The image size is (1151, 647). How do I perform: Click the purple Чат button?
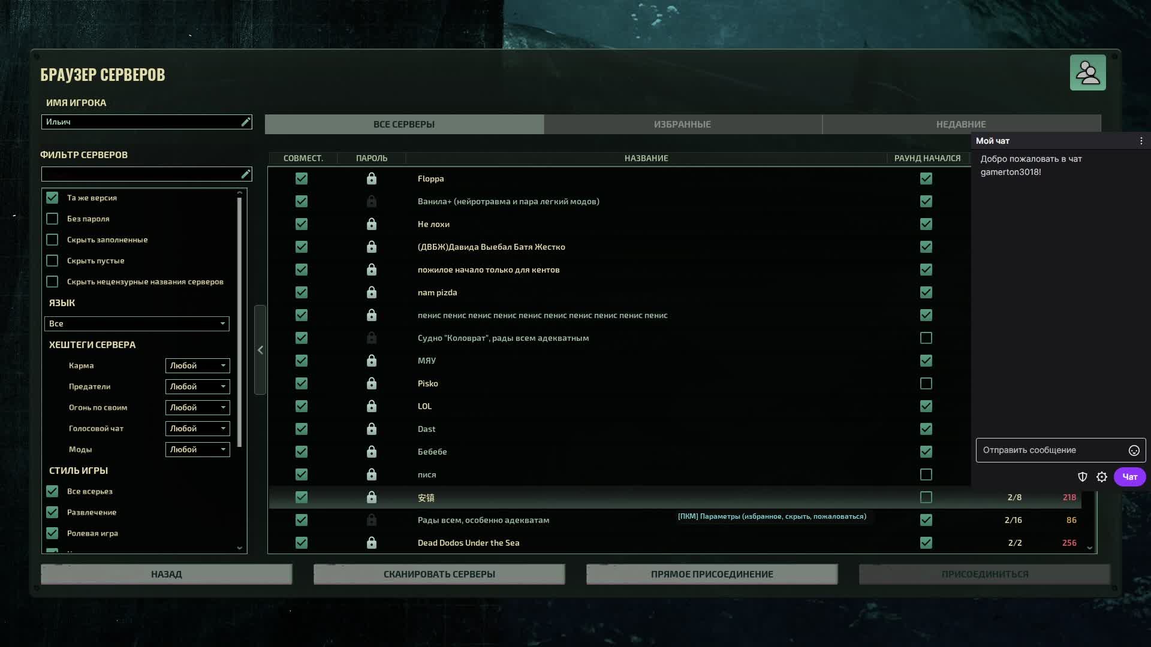click(1129, 477)
